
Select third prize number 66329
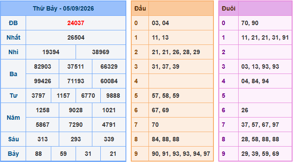[109, 66]
